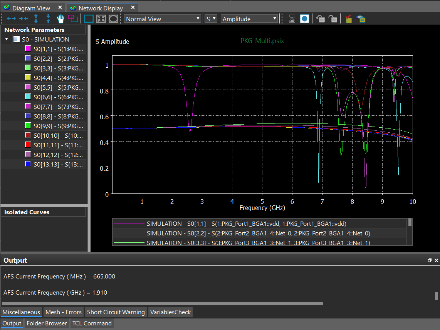Click the horizontal expand arrows icon
The height and width of the screenshot is (330, 440).
tap(11, 18)
